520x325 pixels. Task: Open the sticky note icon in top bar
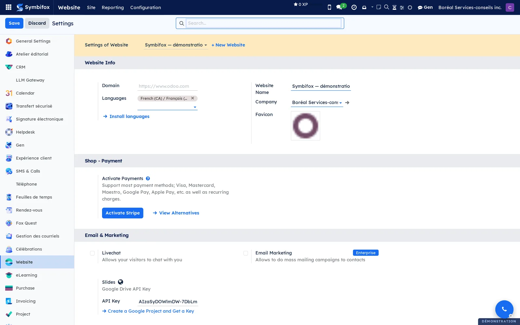click(x=379, y=7)
